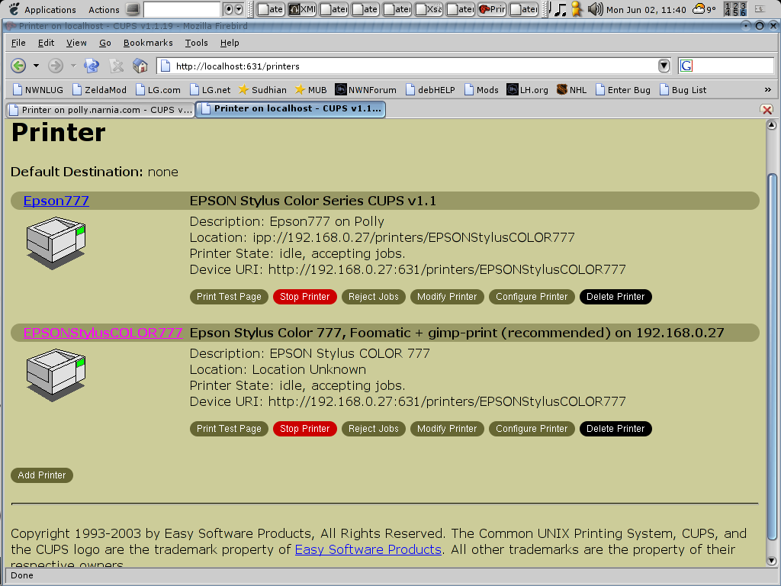The image size is (781, 586).
Task: Click the EPSONStylusCOLOR777 printer image
Action: tap(56, 375)
